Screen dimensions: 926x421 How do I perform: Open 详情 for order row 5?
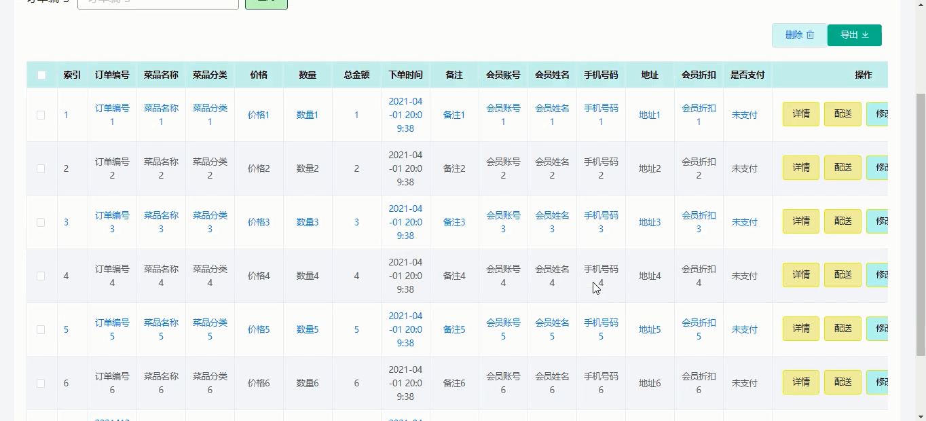[801, 329]
